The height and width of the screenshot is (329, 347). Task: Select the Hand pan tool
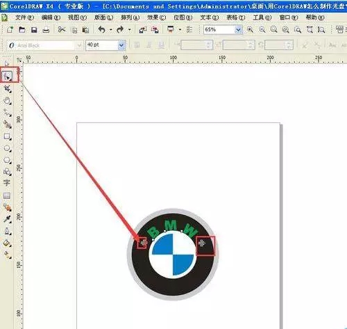pos(7,100)
